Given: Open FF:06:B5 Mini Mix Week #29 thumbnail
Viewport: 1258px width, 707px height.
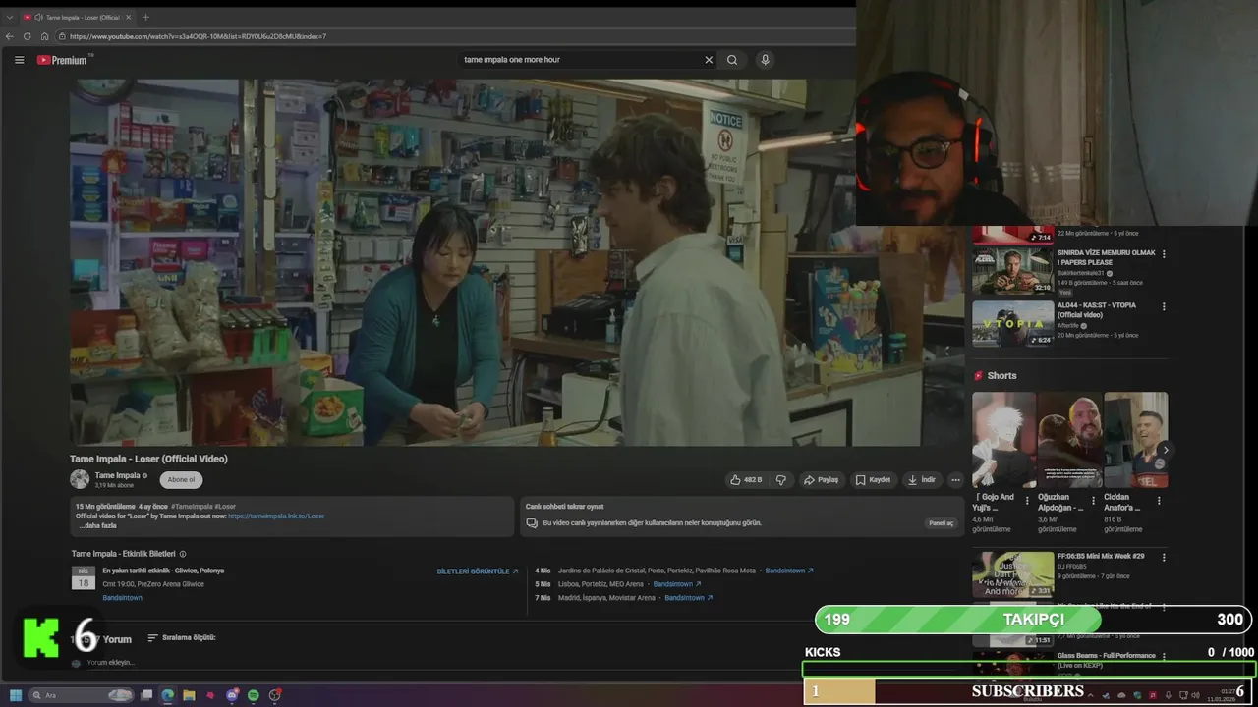Looking at the screenshot, I should tap(1012, 574).
